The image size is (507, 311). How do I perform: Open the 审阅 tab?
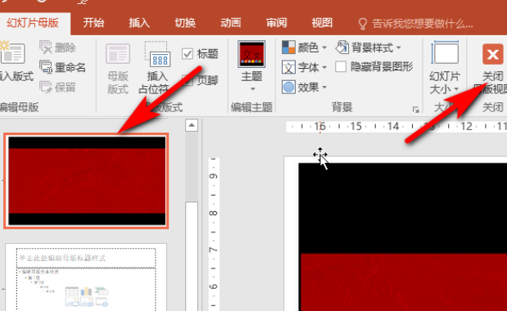[277, 23]
